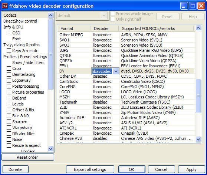Check the Deinterlacing filter box
207x175 pixels.
(9, 74)
